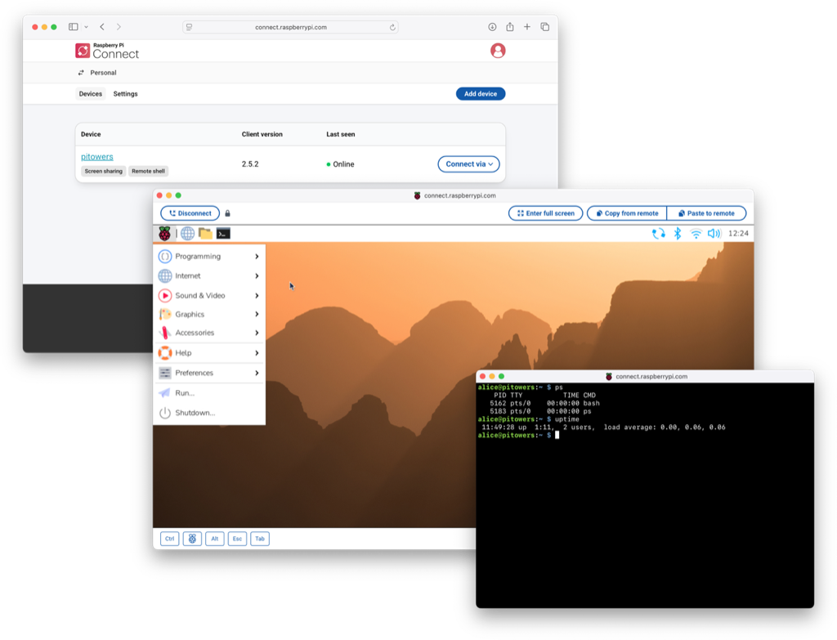Open the web browser from the remote taskbar
837x640 pixels.
pyautogui.click(x=187, y=233)
